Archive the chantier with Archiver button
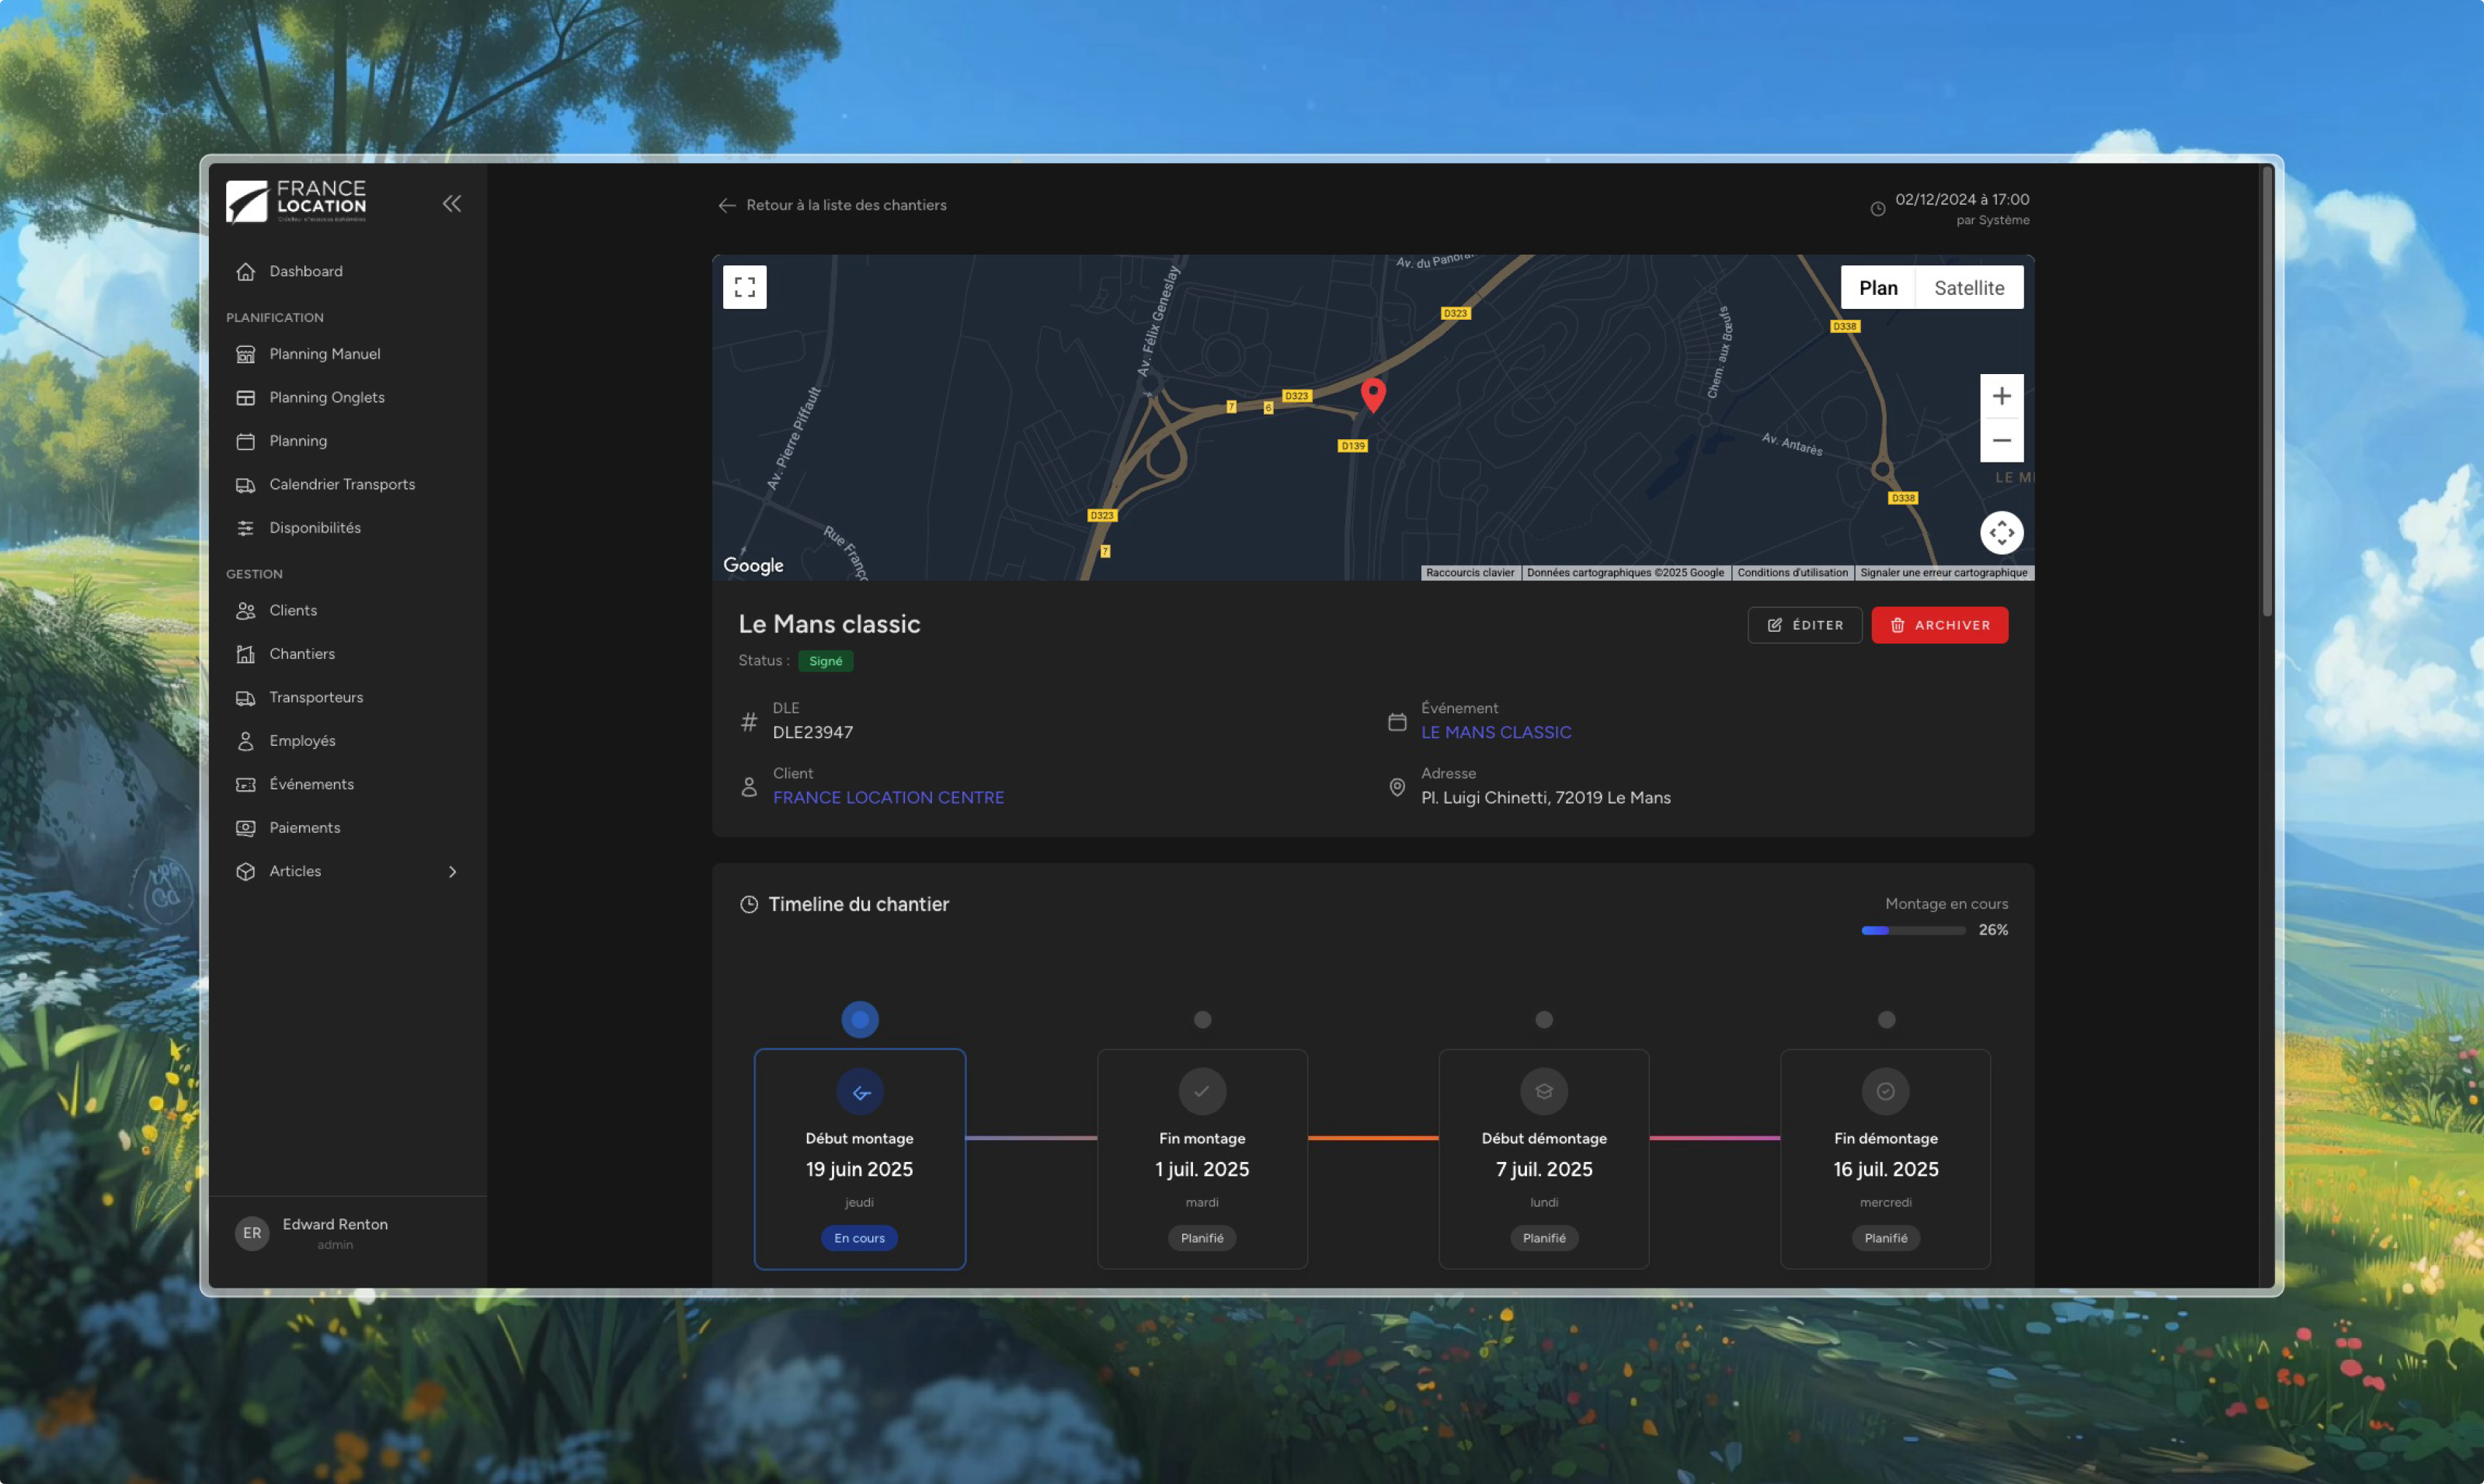 tap(1939, 625)
